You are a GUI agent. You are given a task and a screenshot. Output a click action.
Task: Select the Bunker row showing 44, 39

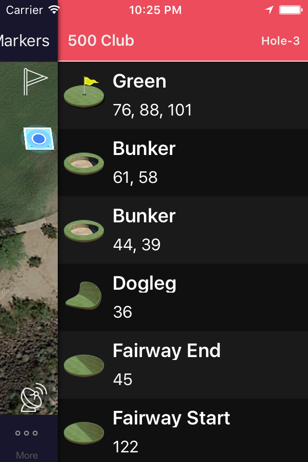pyautogui.click(x=183, y=230)
